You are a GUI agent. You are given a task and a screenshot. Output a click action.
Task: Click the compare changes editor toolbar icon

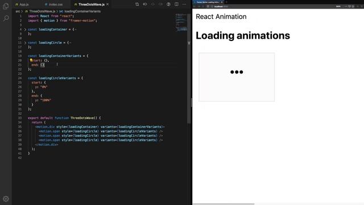coord(137,4)
